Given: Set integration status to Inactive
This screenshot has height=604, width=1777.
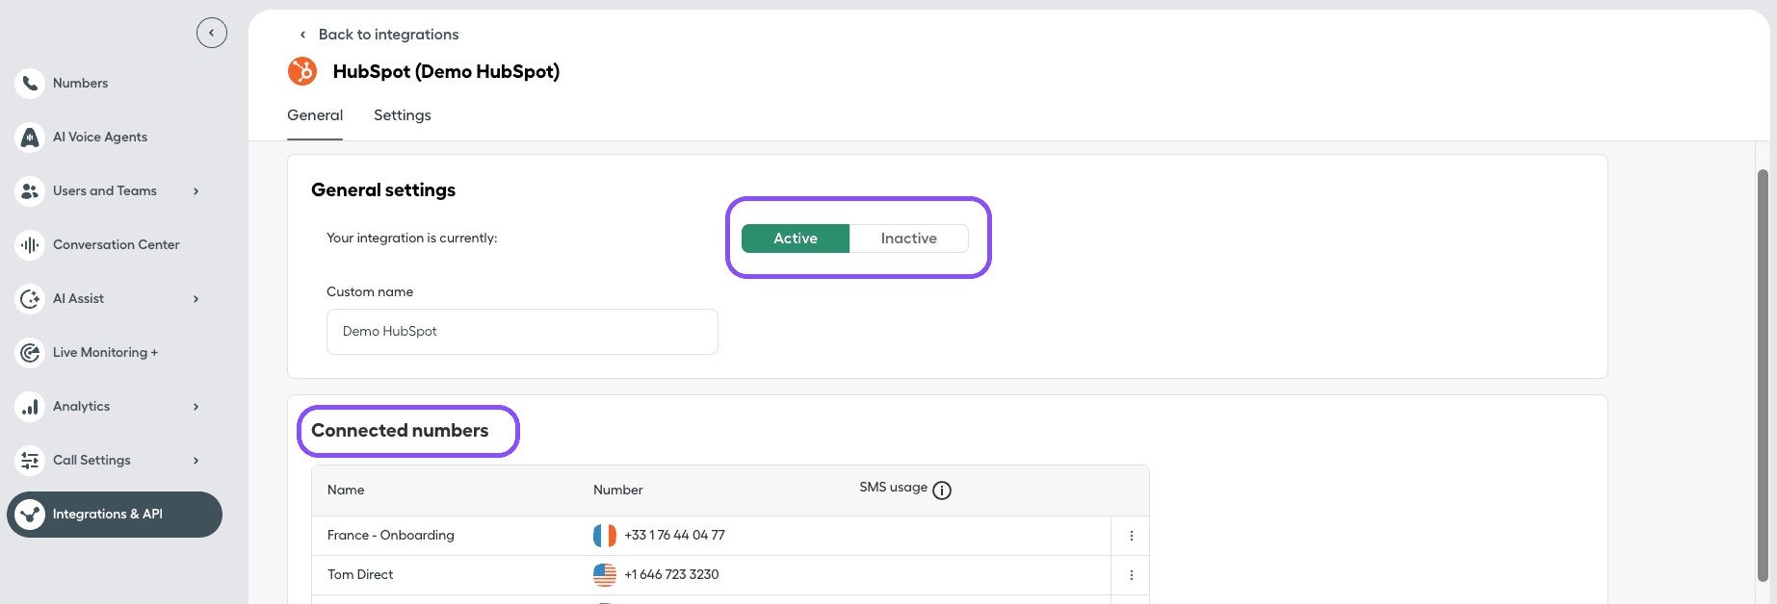Looking at the screenshot, I should coord(908,239).
